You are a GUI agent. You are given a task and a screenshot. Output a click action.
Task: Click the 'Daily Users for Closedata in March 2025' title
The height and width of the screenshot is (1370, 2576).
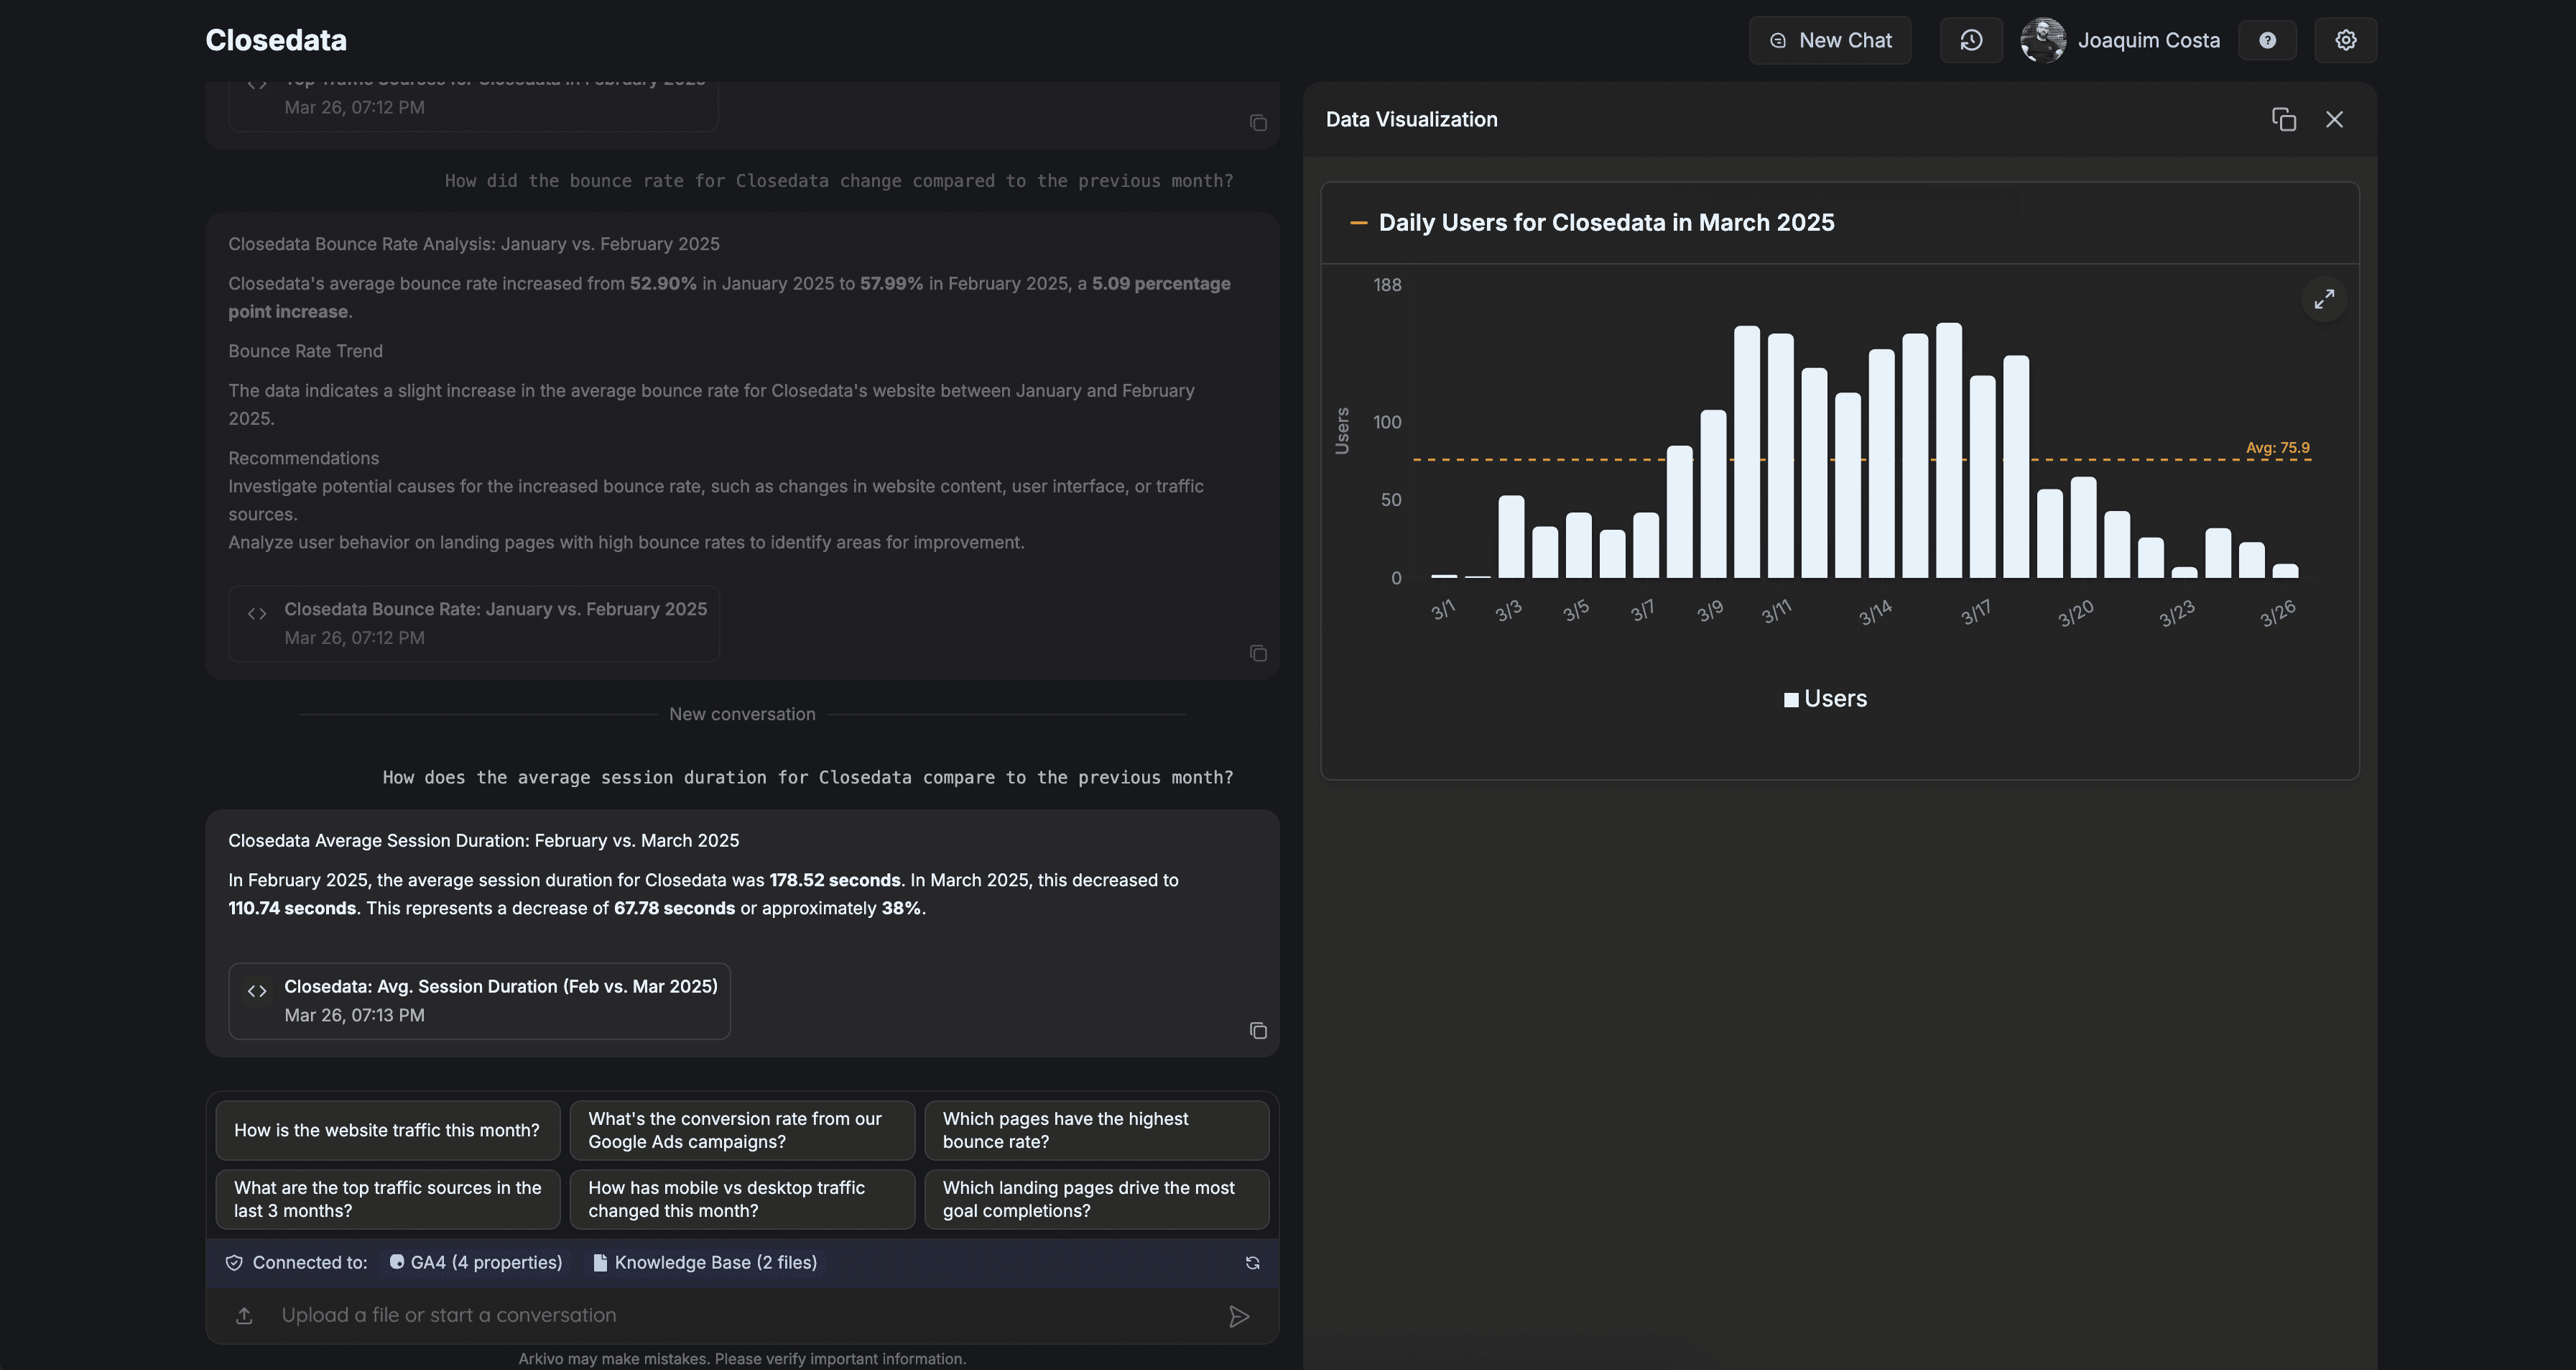1606,222
